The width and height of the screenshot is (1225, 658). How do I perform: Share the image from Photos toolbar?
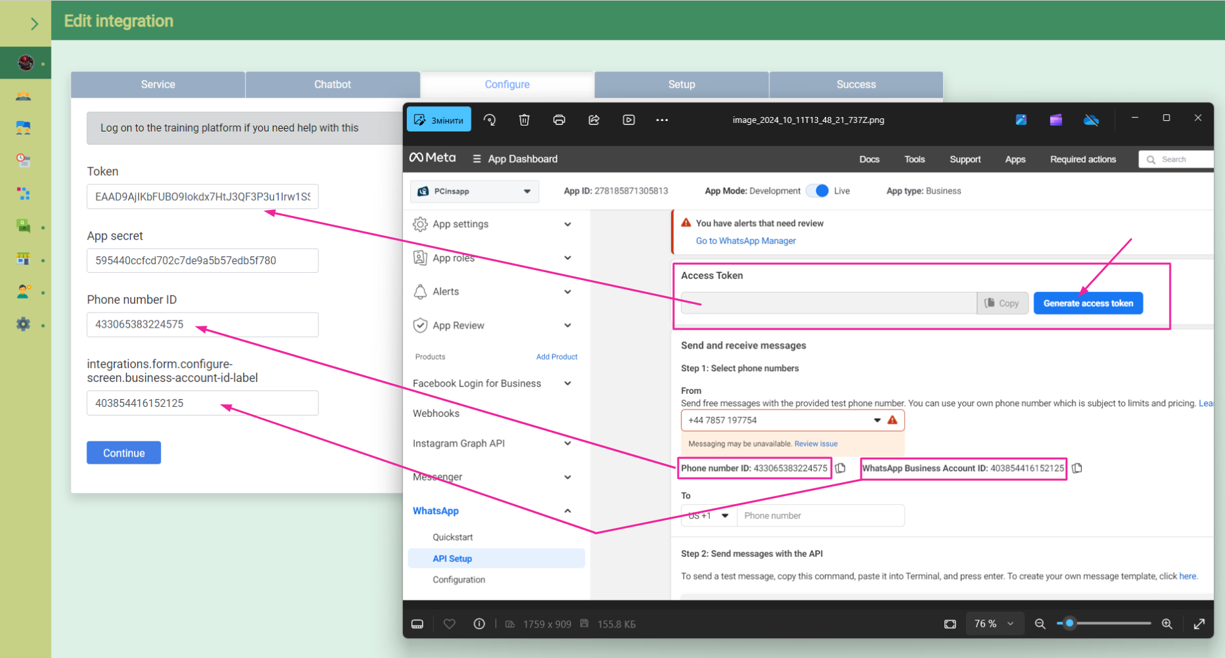594,120
